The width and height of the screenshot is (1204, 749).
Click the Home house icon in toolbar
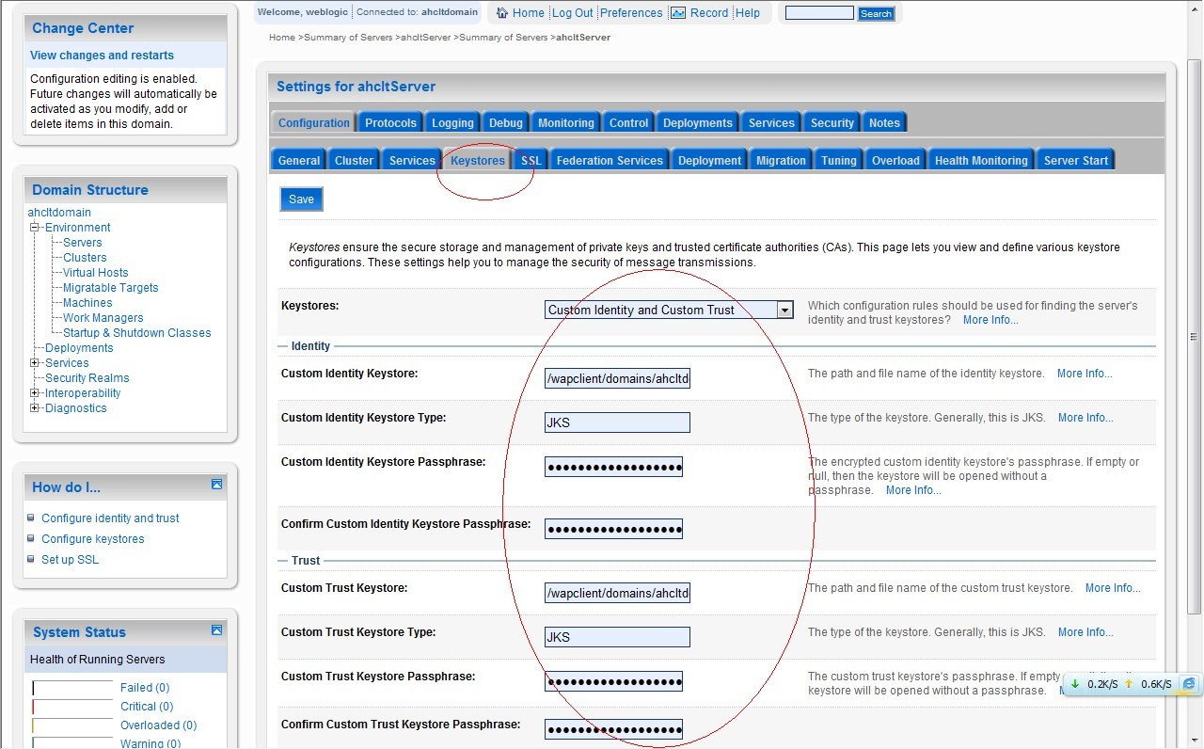tap(502, 13)
